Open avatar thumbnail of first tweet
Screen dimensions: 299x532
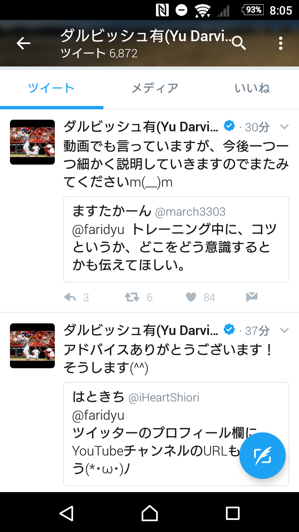coord(32,142)
